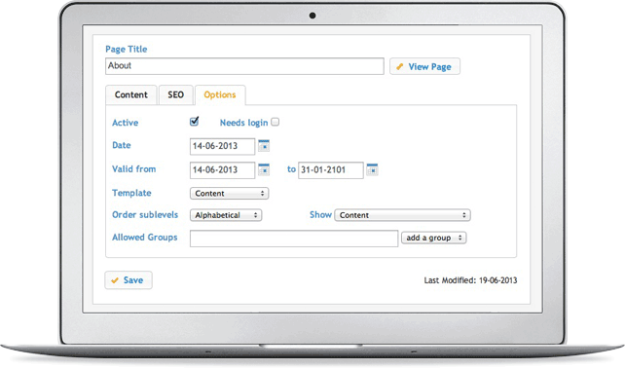This screenshot has height=369, width=625.
Task: Open calendar picker for Valid from date
Action: coord(264,169)
